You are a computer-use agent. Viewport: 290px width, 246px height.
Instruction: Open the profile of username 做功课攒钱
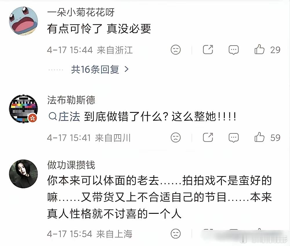(71, 165)
